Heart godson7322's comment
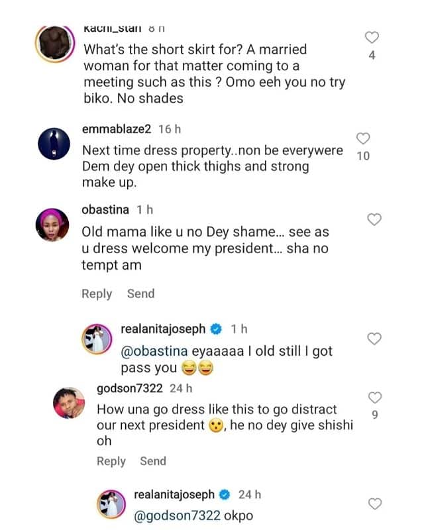Screen dimensions: 424x530 pyautogui.click(x=374, y=397)
